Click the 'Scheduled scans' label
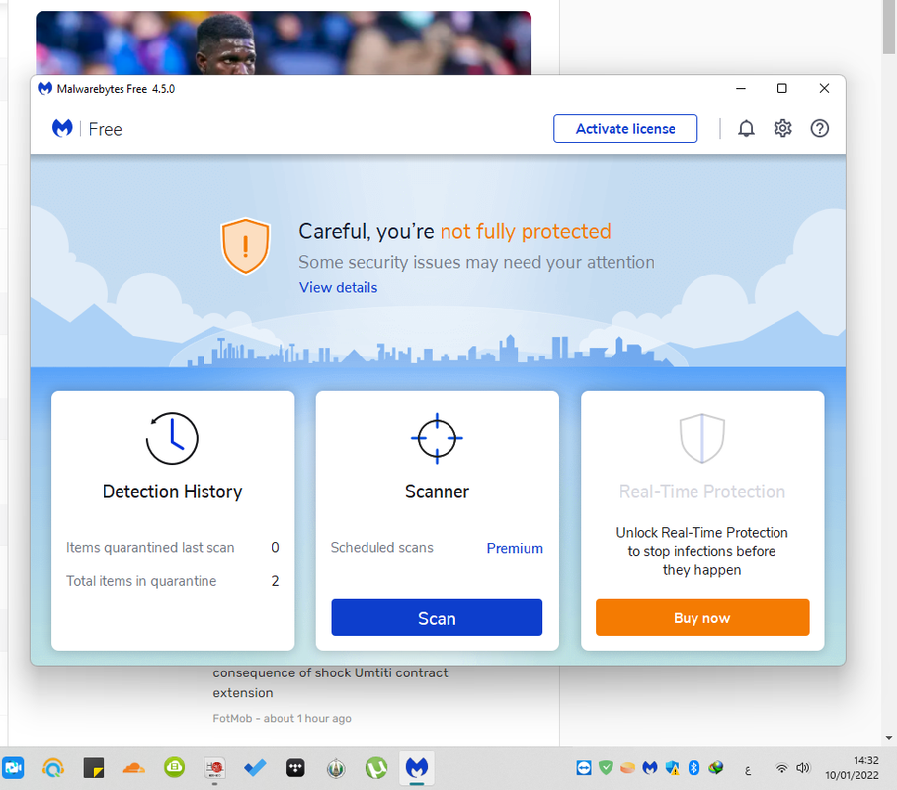The height and width of the screenshot is (790, 897). coord(381,548)
